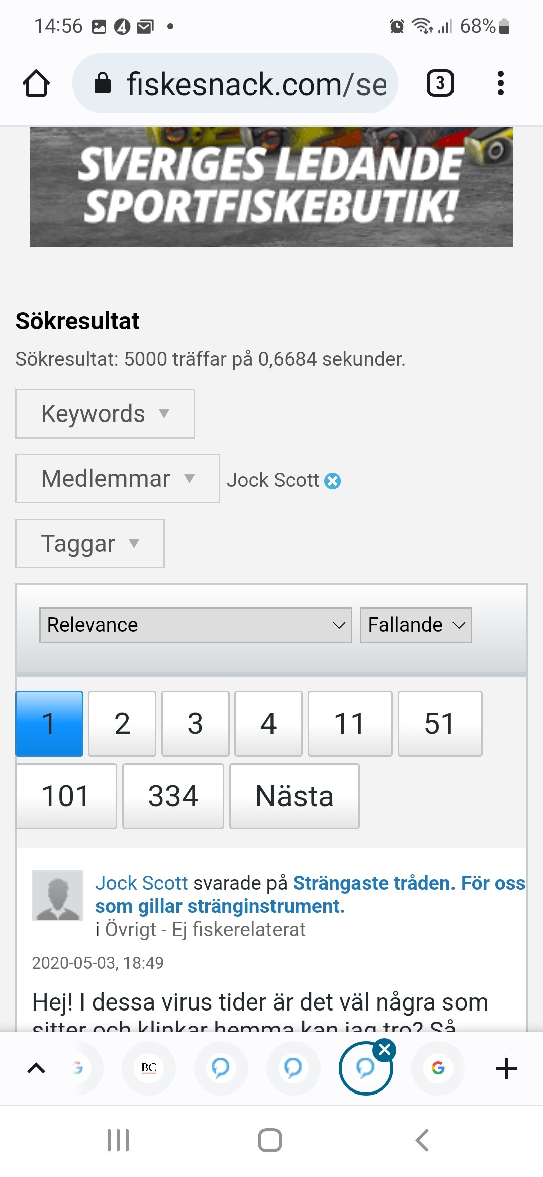Open the tab switcher showing 3 tabs
543x1177 pixels.
click(x=440, y=83)
